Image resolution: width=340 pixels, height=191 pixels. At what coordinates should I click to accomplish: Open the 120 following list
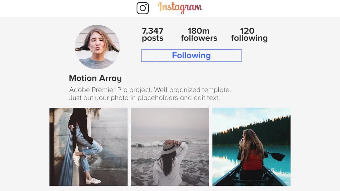(x=249, y=34)
